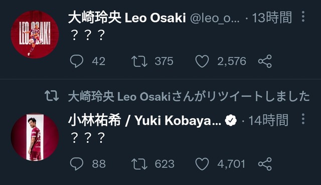
Task: Share Yuki Kobayashi's tweet
Action: tap(265, 164)
